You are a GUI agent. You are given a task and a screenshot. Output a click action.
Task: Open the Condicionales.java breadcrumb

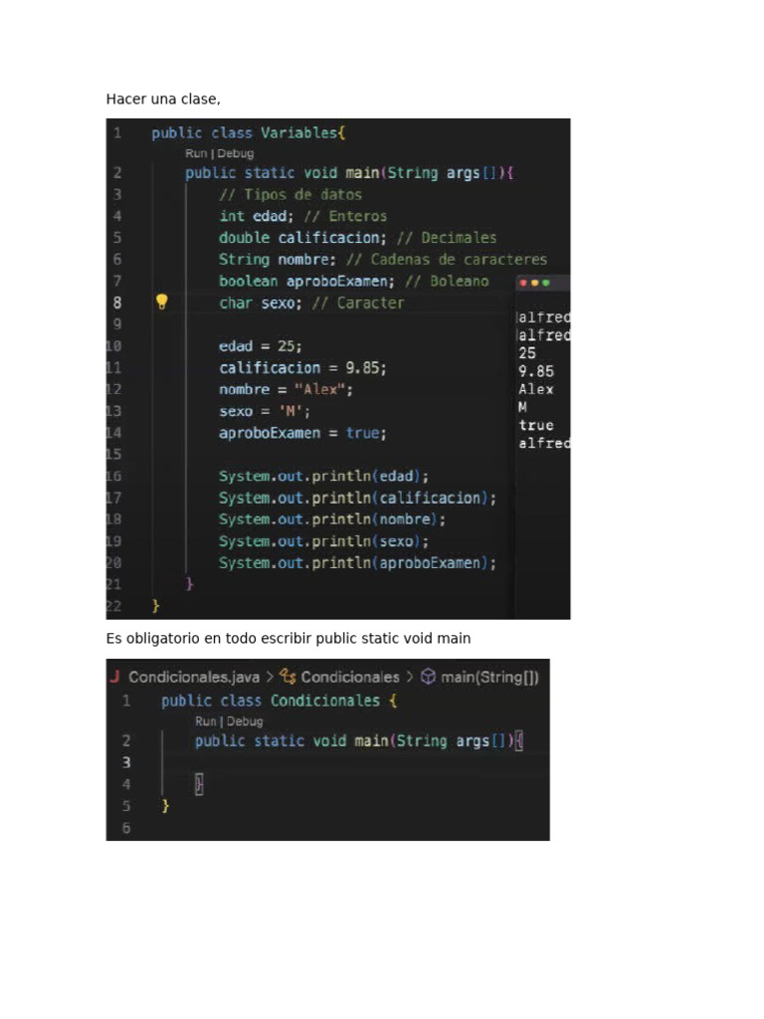194,677
